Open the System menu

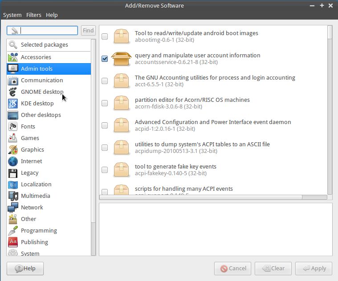(x=12, y=15)
